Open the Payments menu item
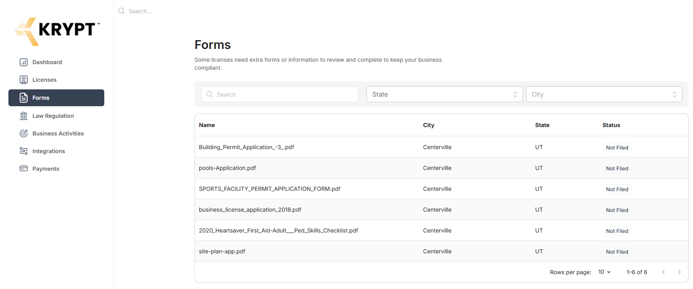Viewport: 693px width, 289px height. point(46,169)
